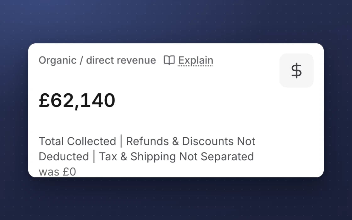This screenshot has height=220, width=352.
Task: Click the dollar sign icon
Action: pos(296,70)
